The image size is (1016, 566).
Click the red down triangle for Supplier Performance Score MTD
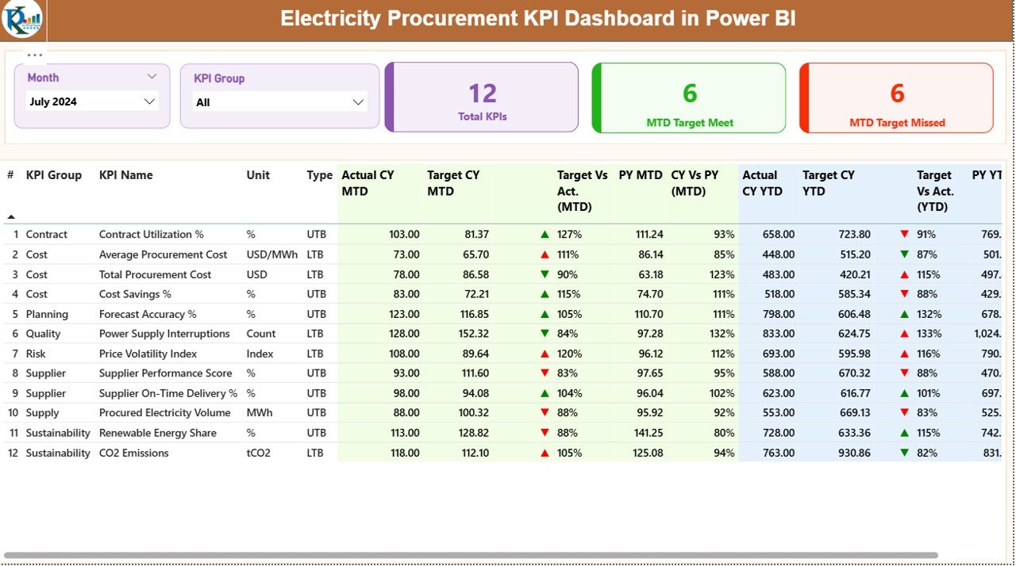(x=544, y=373)
